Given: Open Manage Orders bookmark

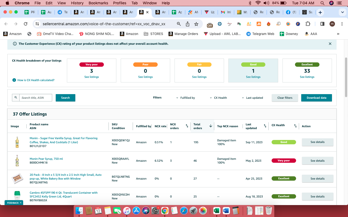Looking at the screenshot, I should coord(183,34).
